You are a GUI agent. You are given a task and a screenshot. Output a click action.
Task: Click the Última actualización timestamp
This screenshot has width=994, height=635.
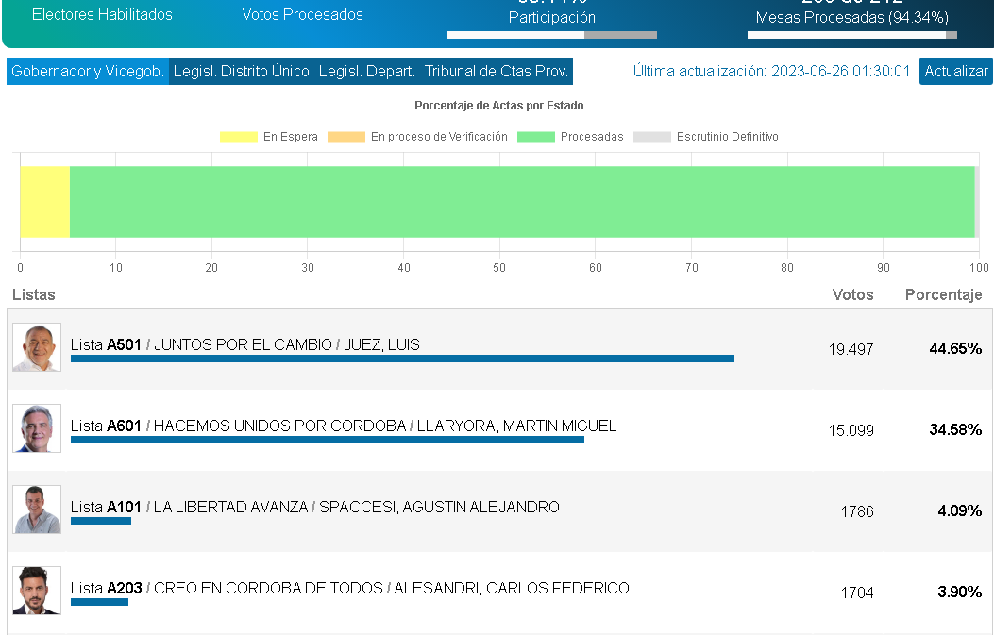tap(771, 72)
